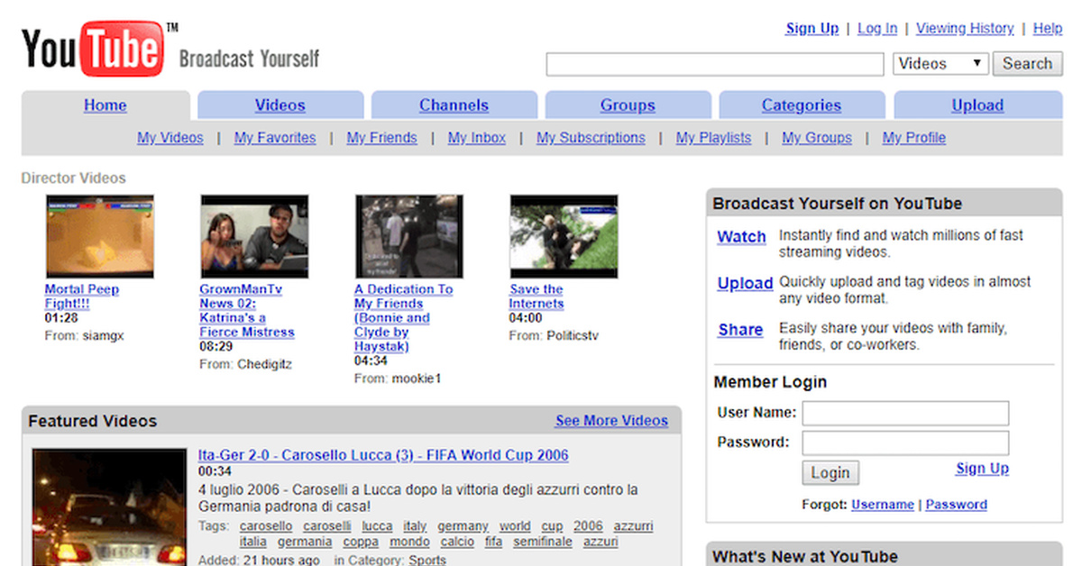Click the See More Videos link

pos(611,421)
